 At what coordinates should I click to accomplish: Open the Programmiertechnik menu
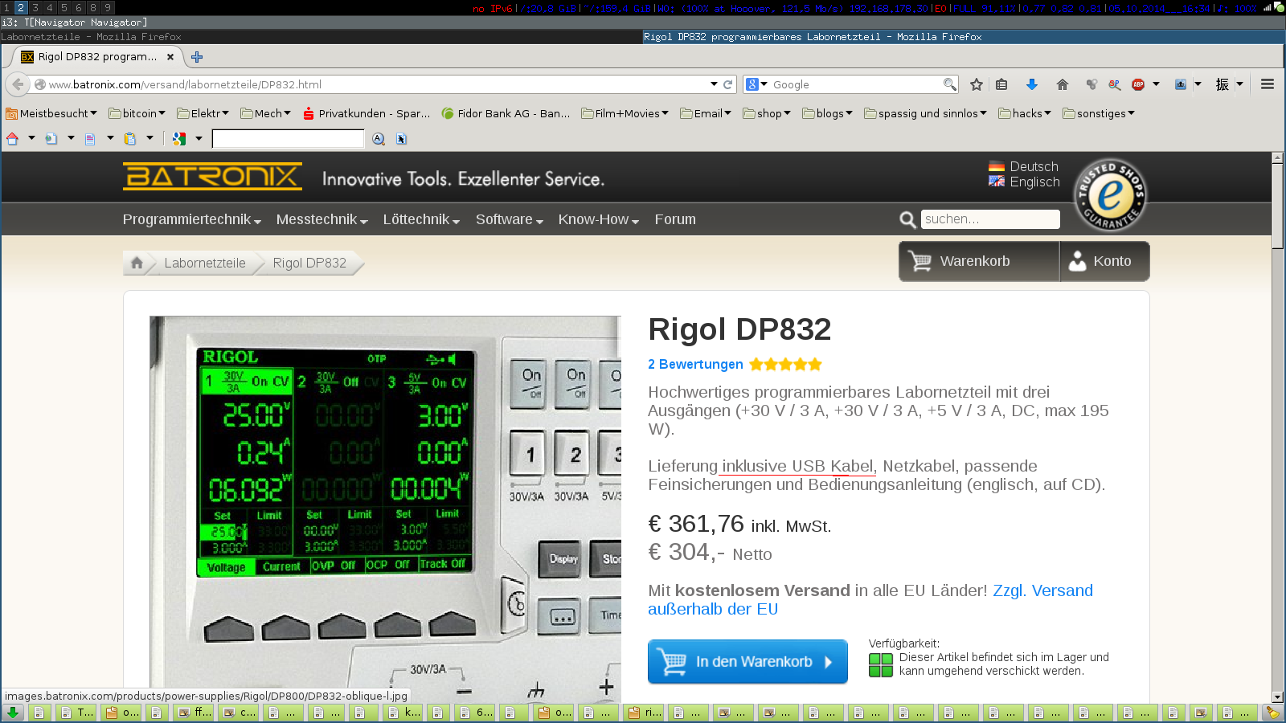coord(192,219)
